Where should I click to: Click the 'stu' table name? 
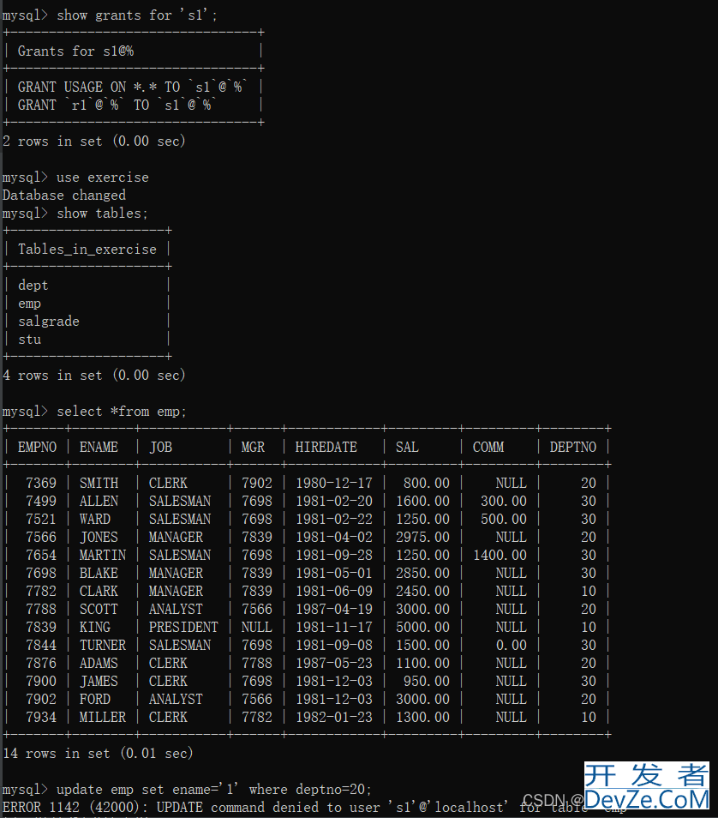29,340
